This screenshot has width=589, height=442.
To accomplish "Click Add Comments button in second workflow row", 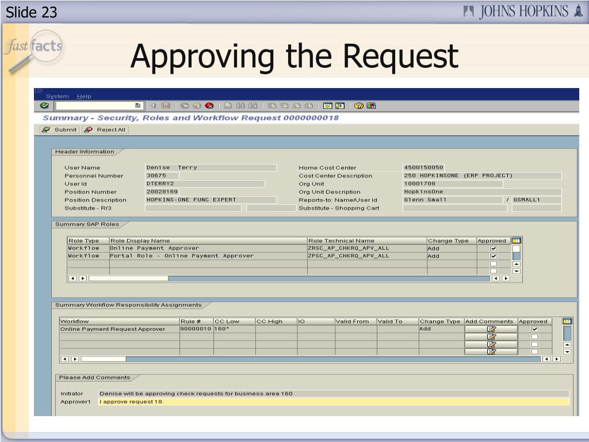I will point(491,337).
